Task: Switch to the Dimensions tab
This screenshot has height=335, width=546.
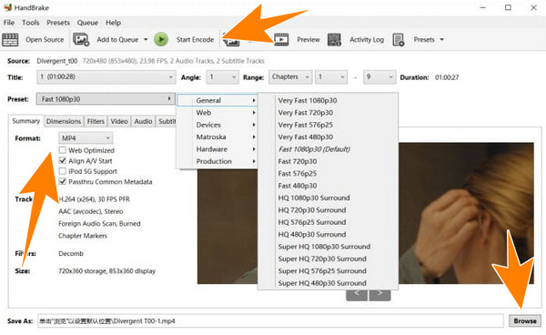Action: [64, 121]
